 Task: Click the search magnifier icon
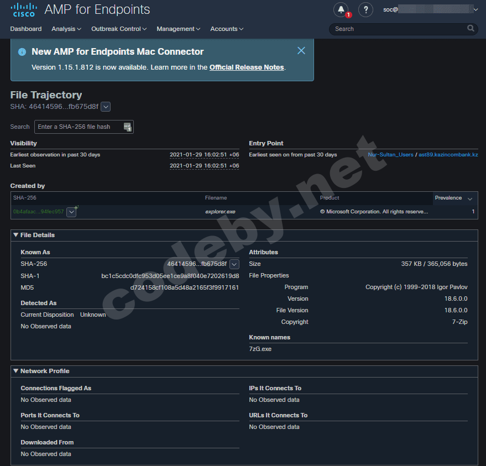coord(471,29)
